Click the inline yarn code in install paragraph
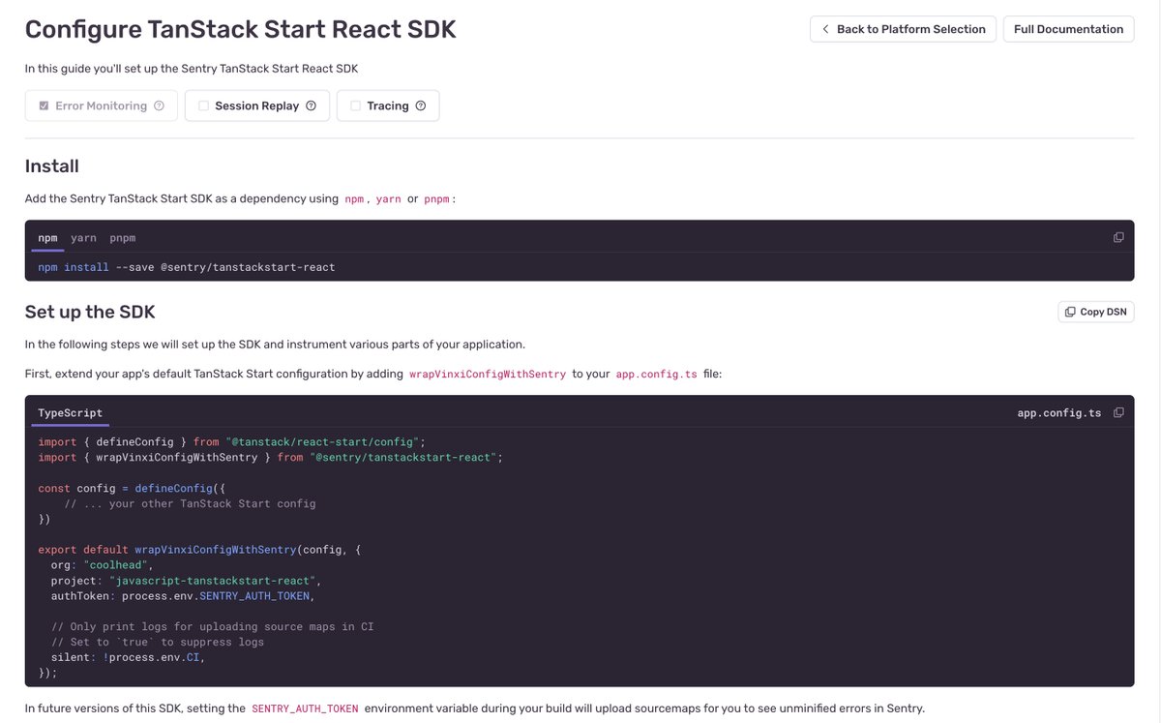The height and width of the screenshot is (723, 1161). pyautogui.click(x=388, y=198)
